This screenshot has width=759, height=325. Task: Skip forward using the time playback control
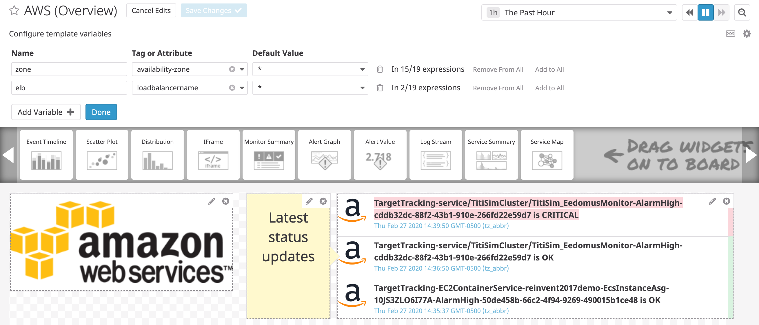[721, 12]
